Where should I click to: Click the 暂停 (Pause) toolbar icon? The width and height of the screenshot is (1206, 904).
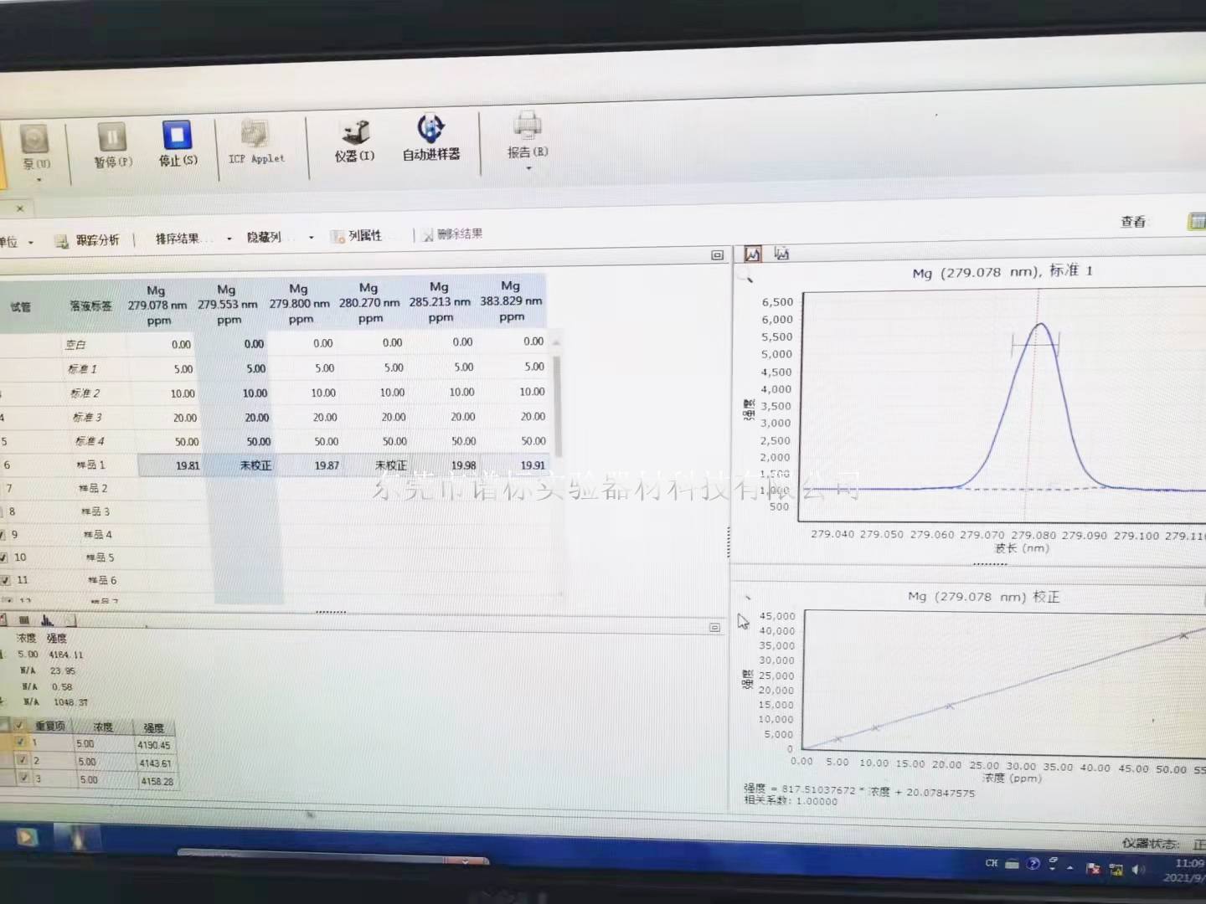coord(111,139)
